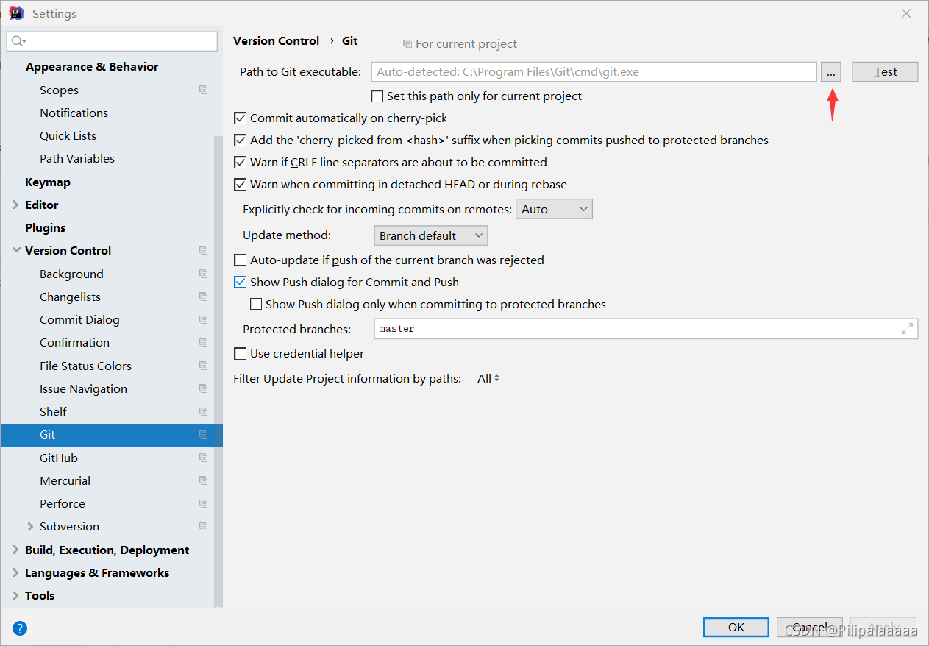Screen dimensions: 929x646
Task: Enable Use credential helper
Action: coord(240,354)
